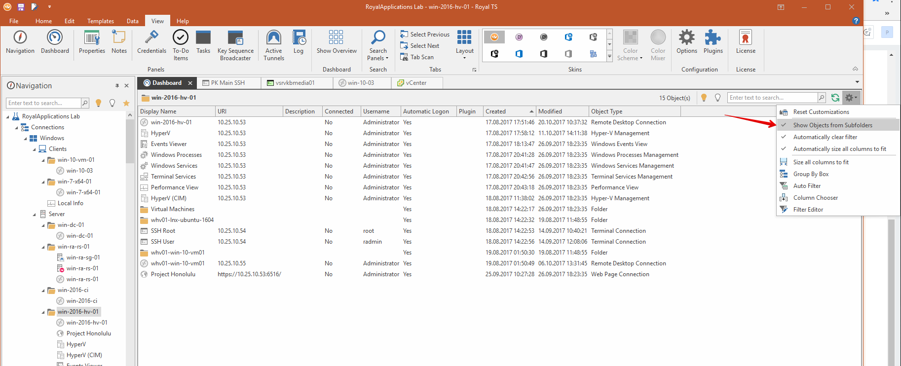Toggle Automatically clear filter option
Image resolution: width=901 pixels, height=366 pixels.
coord(825,137)
